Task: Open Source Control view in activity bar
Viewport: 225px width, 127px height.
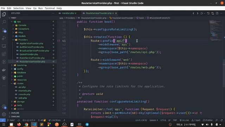Action: [x=4, y=30]
